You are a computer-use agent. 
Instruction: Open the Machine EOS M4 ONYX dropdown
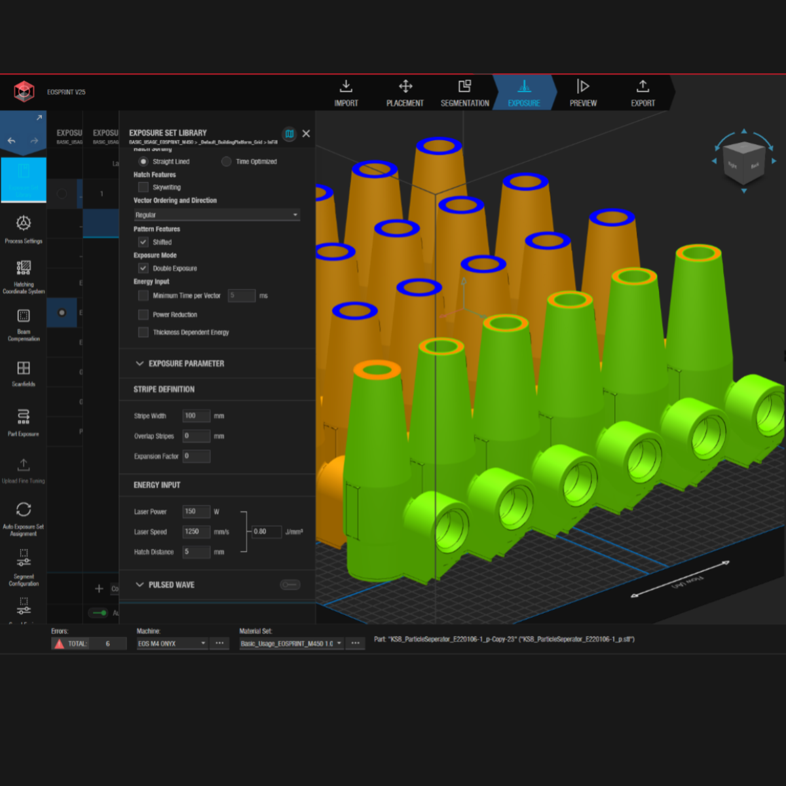coord(172,644)
